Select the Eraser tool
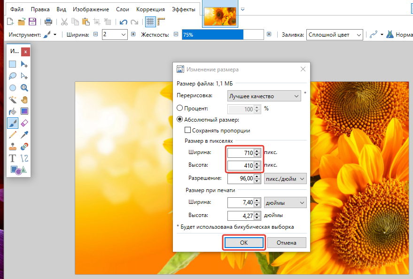Viewport: 413px width, 279px height. point(24,123)
